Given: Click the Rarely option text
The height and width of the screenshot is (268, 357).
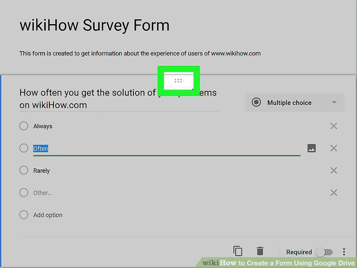Looking at the screenshot, I should click(41, 171).
